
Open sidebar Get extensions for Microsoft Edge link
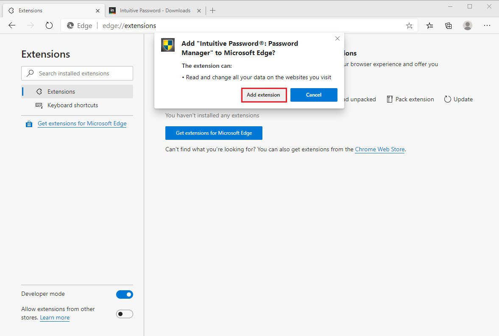tap(82, 123)
